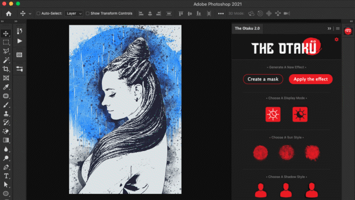
Task: Open the Move tool preset dropdown arrow
Action: 30,13
